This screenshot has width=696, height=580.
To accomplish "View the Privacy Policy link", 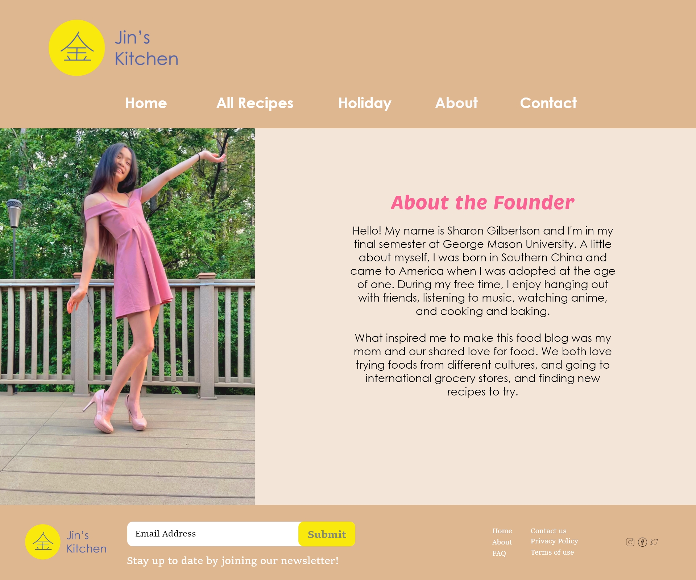I will pos(554,541).
